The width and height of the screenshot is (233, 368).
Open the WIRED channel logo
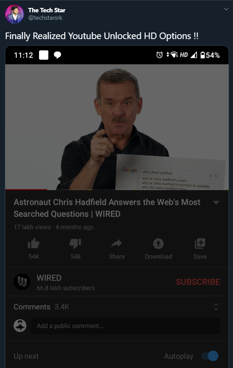coord(22,281)
